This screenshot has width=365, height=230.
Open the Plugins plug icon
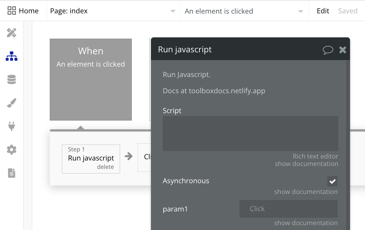(x=12, y=126)
